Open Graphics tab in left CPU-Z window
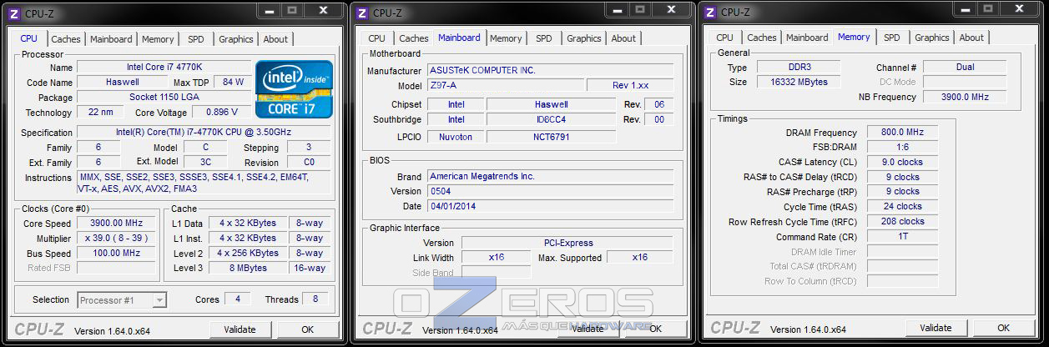Image resolution: width=1049 pixels, height=347 pixels. 236,39
